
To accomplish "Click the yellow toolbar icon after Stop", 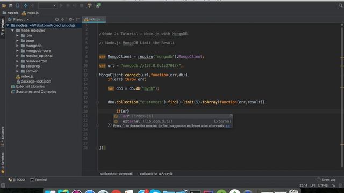I will [x=90, y=5].
